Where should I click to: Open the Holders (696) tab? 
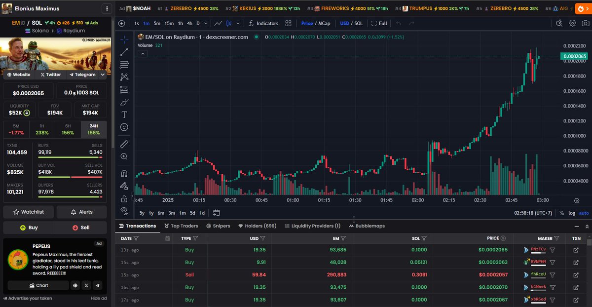[257, 226]
